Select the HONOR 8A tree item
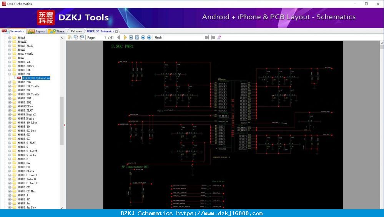 (23, 163)
